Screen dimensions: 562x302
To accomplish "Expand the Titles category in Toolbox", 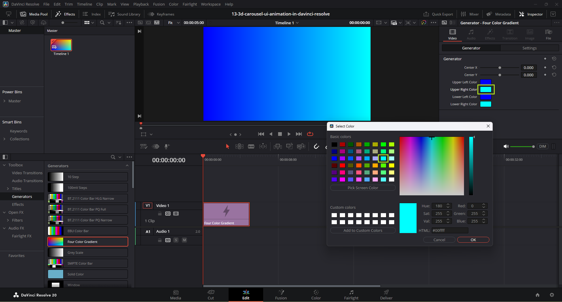I will click(8, 189).
